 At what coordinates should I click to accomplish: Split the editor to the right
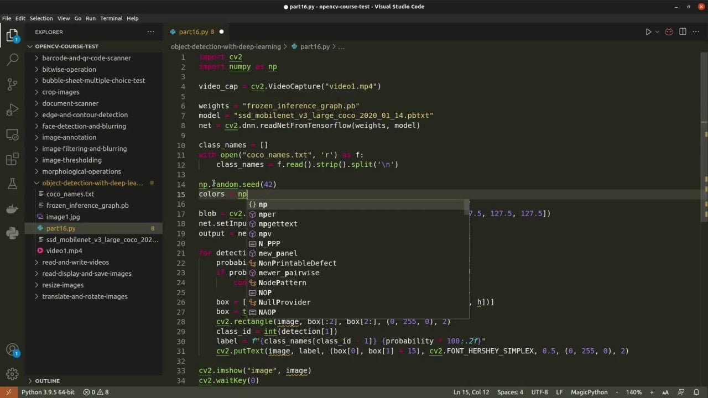tap(683, 32)
